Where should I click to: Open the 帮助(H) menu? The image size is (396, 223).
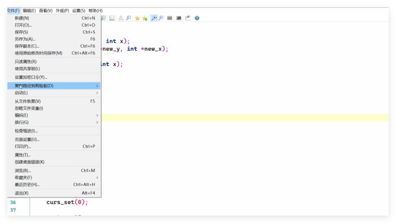[x=95, y=11]
